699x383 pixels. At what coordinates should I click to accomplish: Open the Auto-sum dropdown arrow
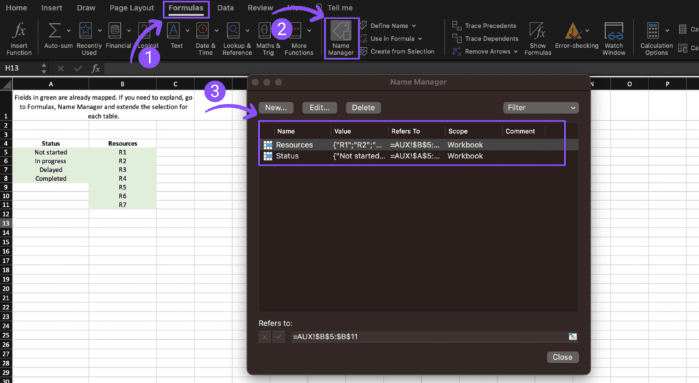coord(70,31)
